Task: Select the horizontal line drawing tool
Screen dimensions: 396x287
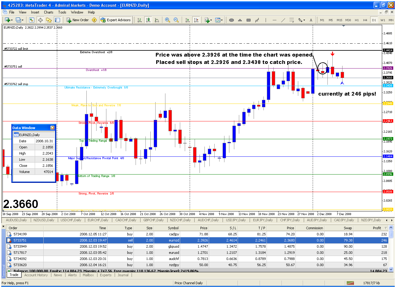Action: tap(275, 20)
